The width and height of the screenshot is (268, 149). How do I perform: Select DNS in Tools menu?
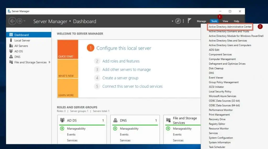(211, 73)
